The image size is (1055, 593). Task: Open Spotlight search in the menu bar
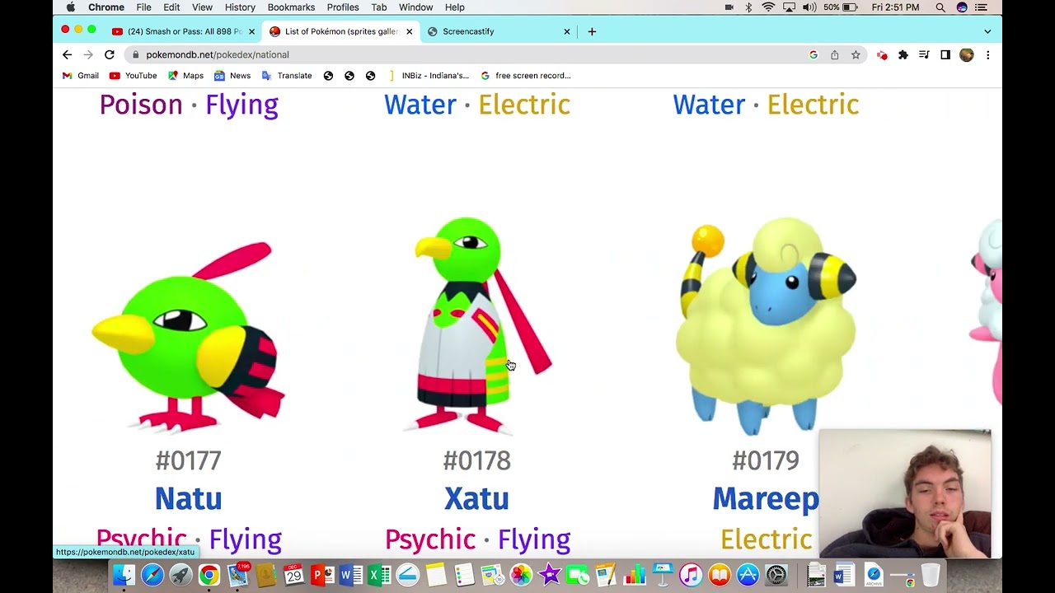tap(940, 7)
